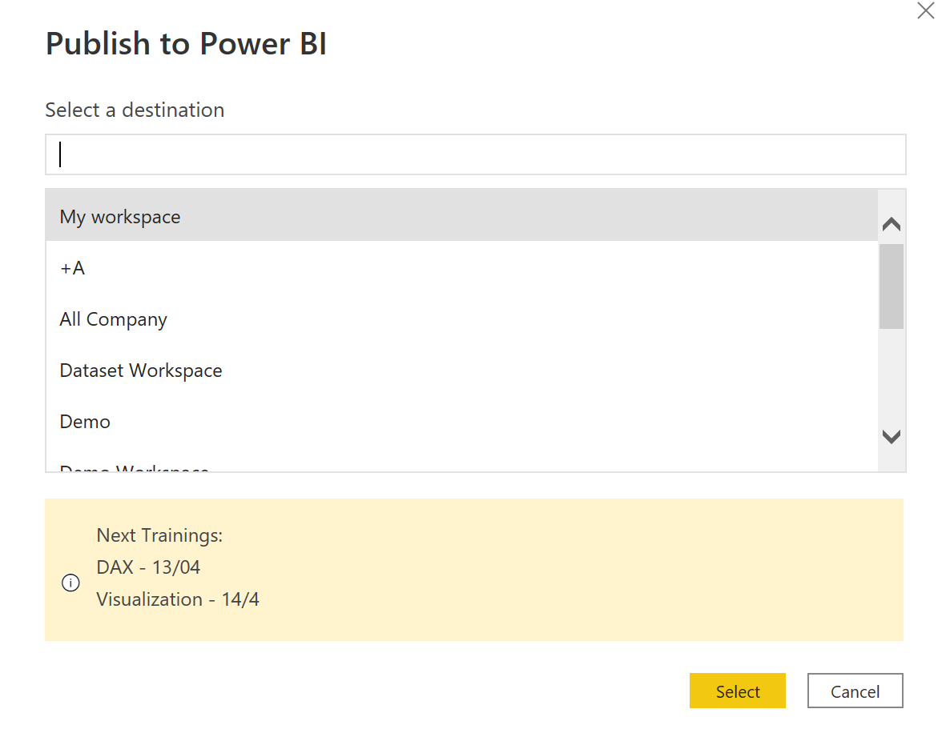The width and height of the screenshot is (950, 749).
Task: Click the destination search input field
Action: tap(476, 154)
